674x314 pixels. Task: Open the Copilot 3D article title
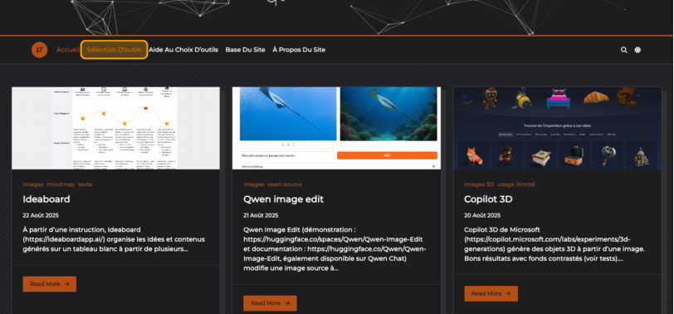click(488, 199)
